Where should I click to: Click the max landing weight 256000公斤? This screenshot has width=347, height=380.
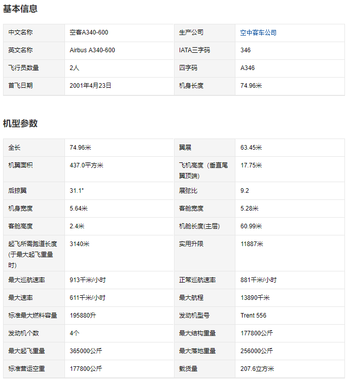pyautogui.click(x=257, y=351)
